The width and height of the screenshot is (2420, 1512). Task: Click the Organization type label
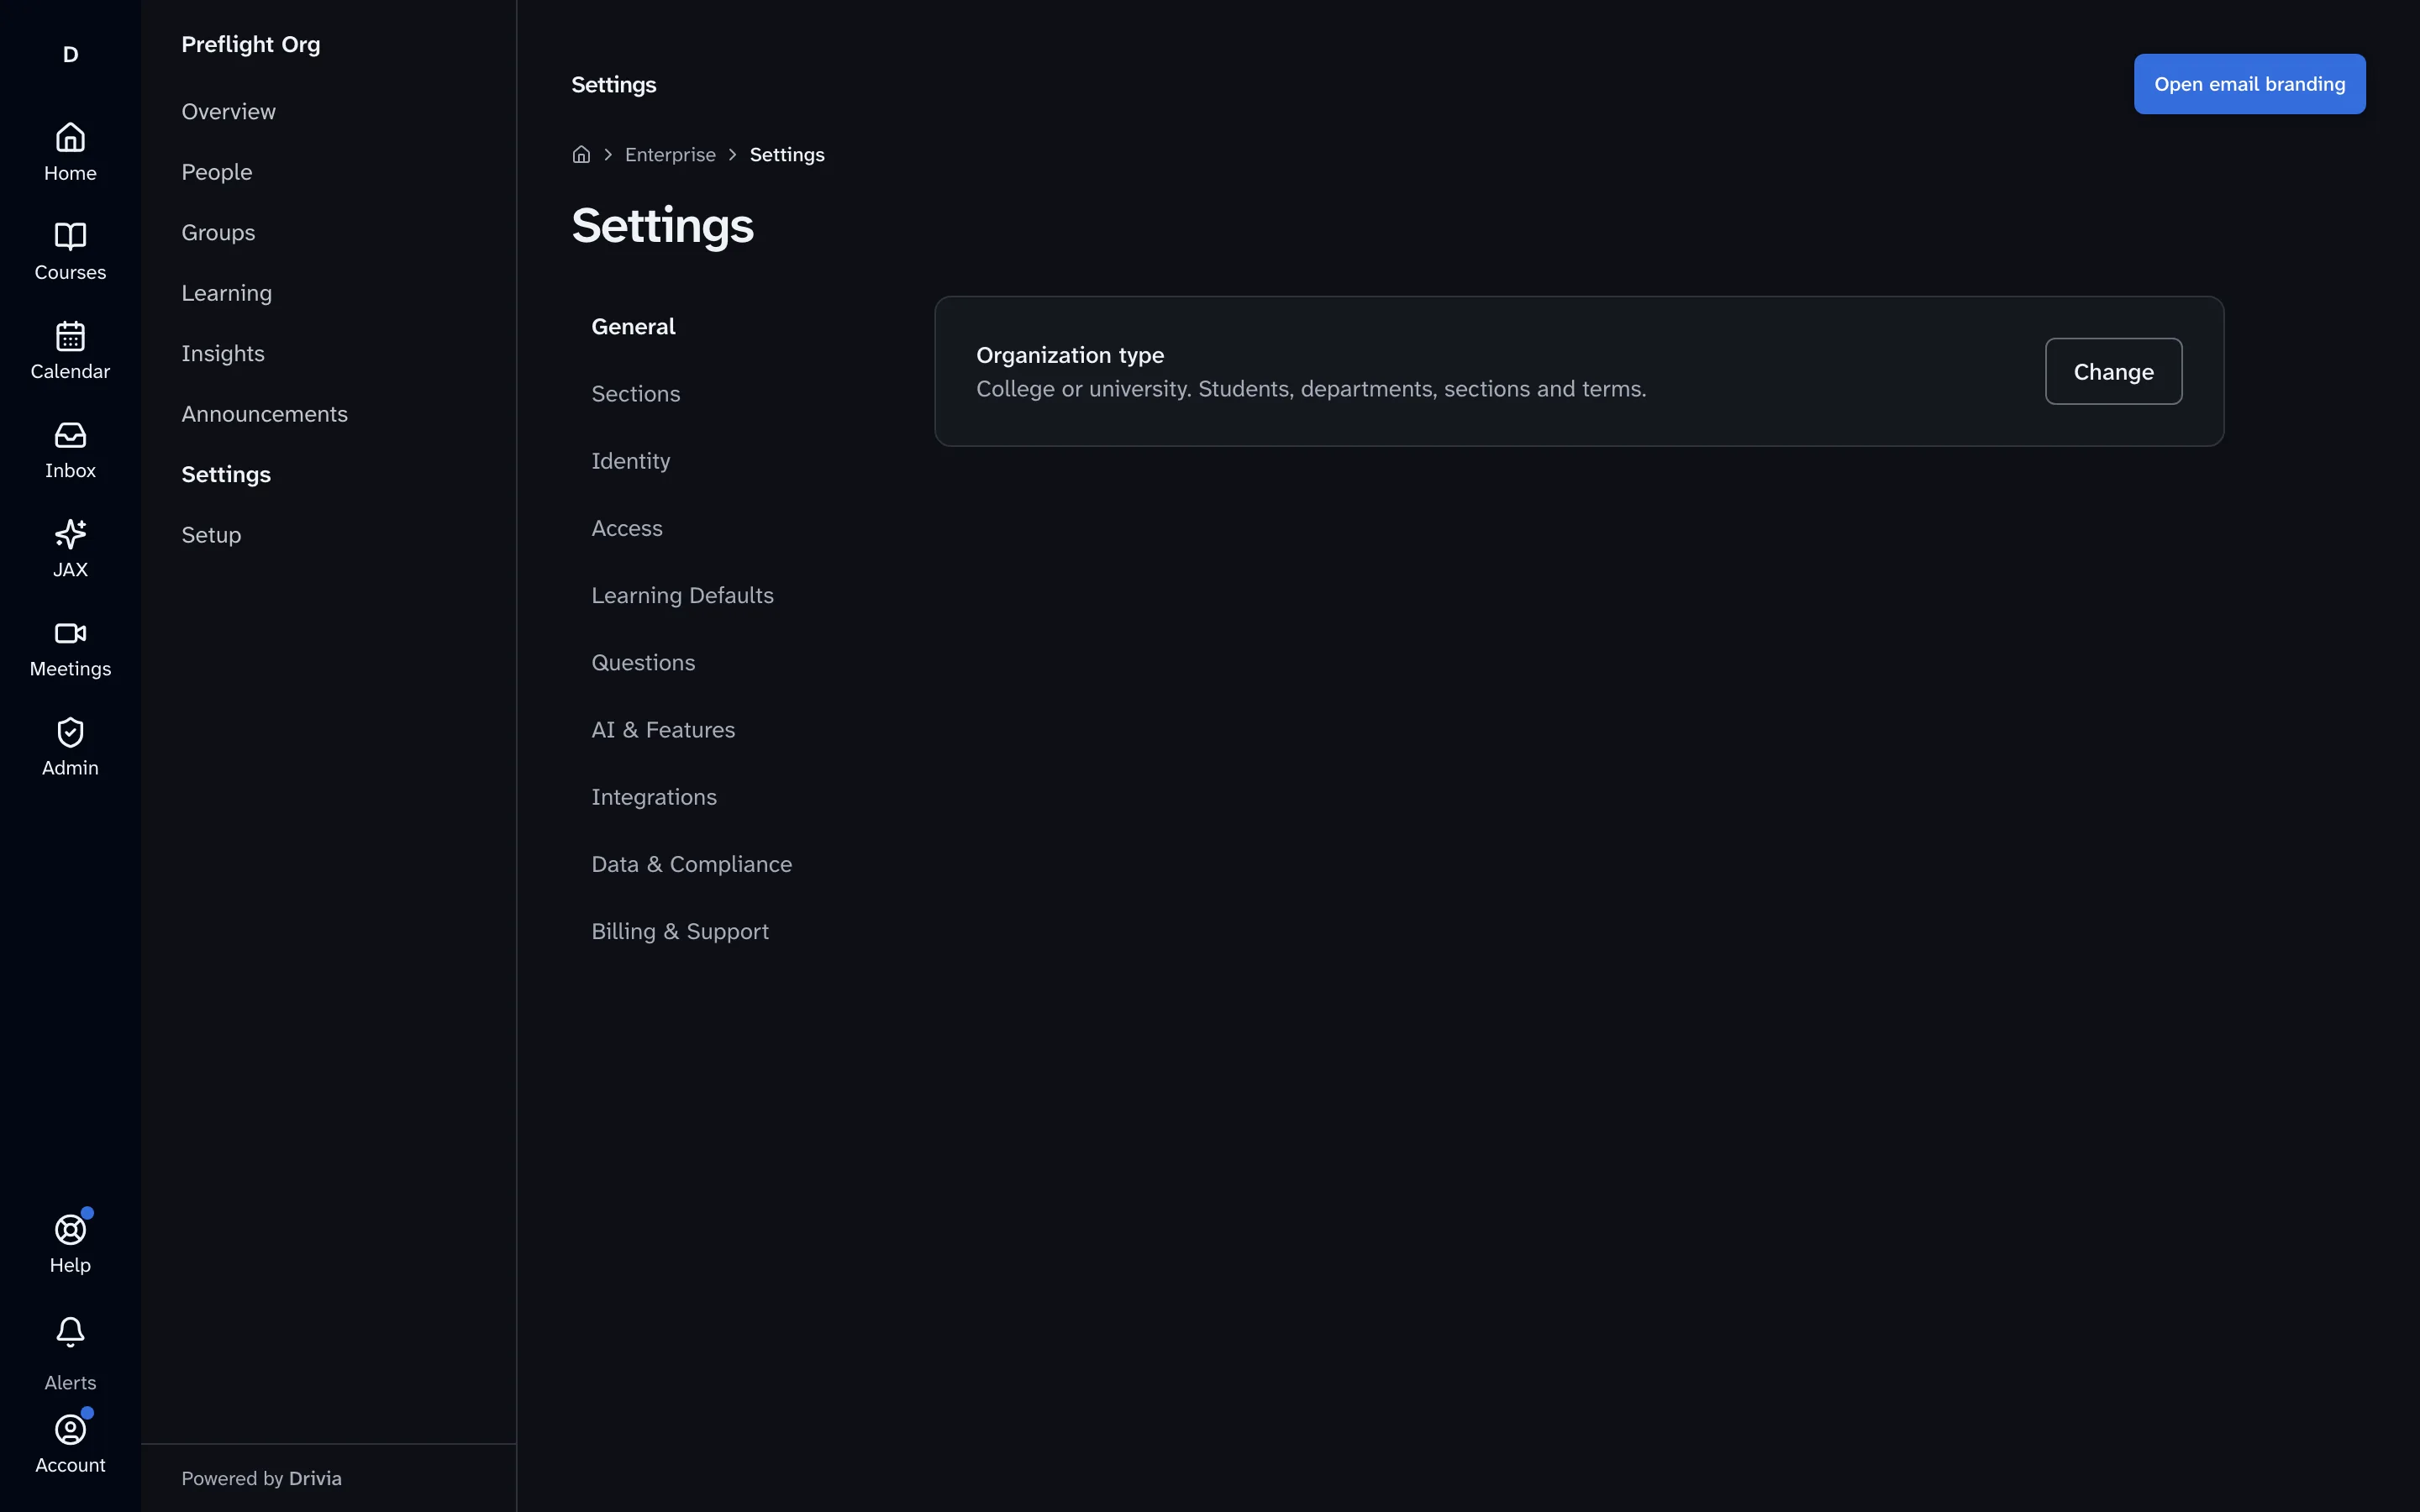[x=1070, y=355]
